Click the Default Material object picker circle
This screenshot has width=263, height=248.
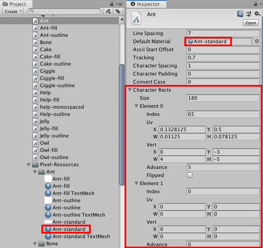coord(257,41)
